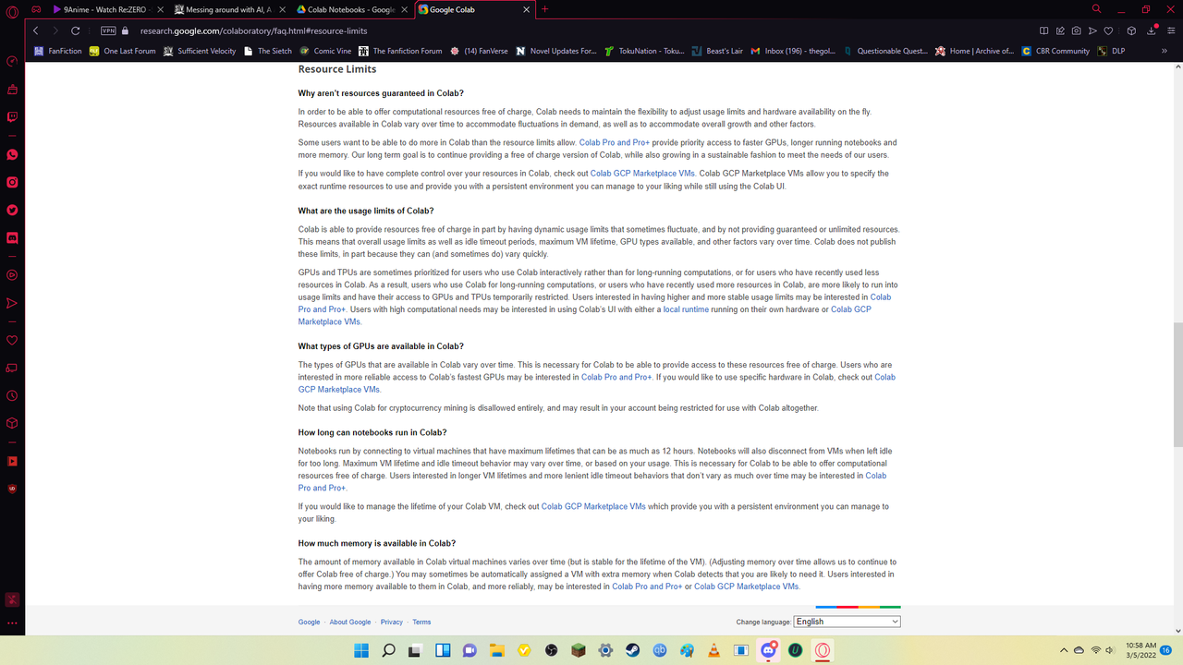Open local runtime link
The height and width of the screenshot is (665, 1183).
tap(686, 309)
